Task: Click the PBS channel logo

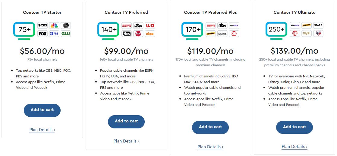Action: coord(54,34)
